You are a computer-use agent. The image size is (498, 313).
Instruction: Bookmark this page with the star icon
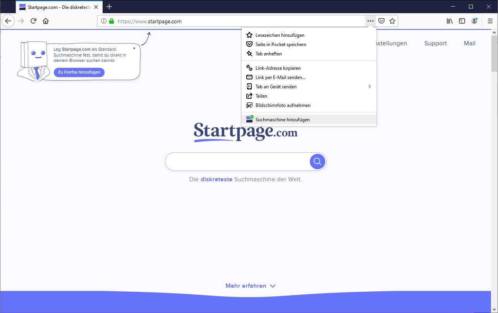392,21
